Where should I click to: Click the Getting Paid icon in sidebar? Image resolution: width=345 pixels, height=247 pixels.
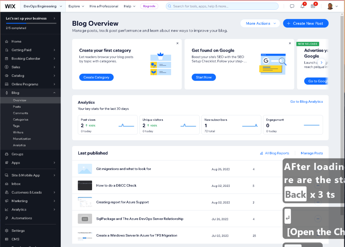pyautogui.click(x=7, y=50)
